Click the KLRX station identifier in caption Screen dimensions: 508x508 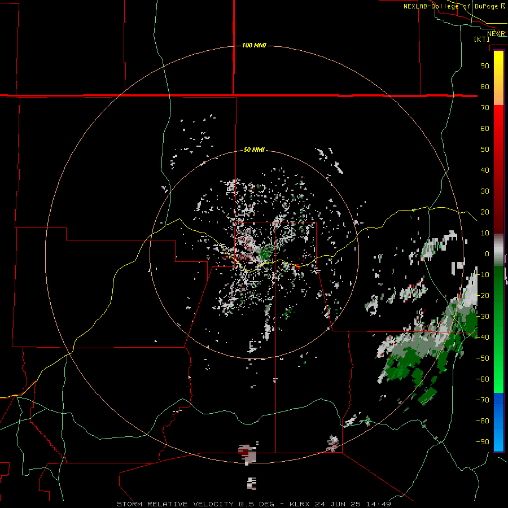(x=300, y=504)
